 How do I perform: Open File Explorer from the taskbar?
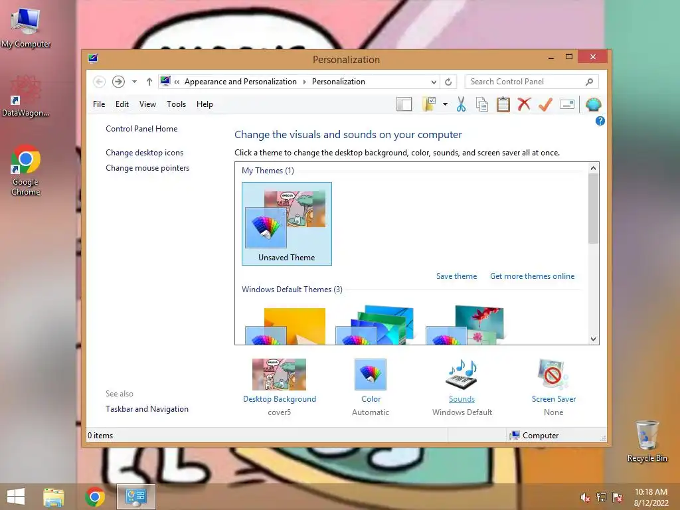54,497
